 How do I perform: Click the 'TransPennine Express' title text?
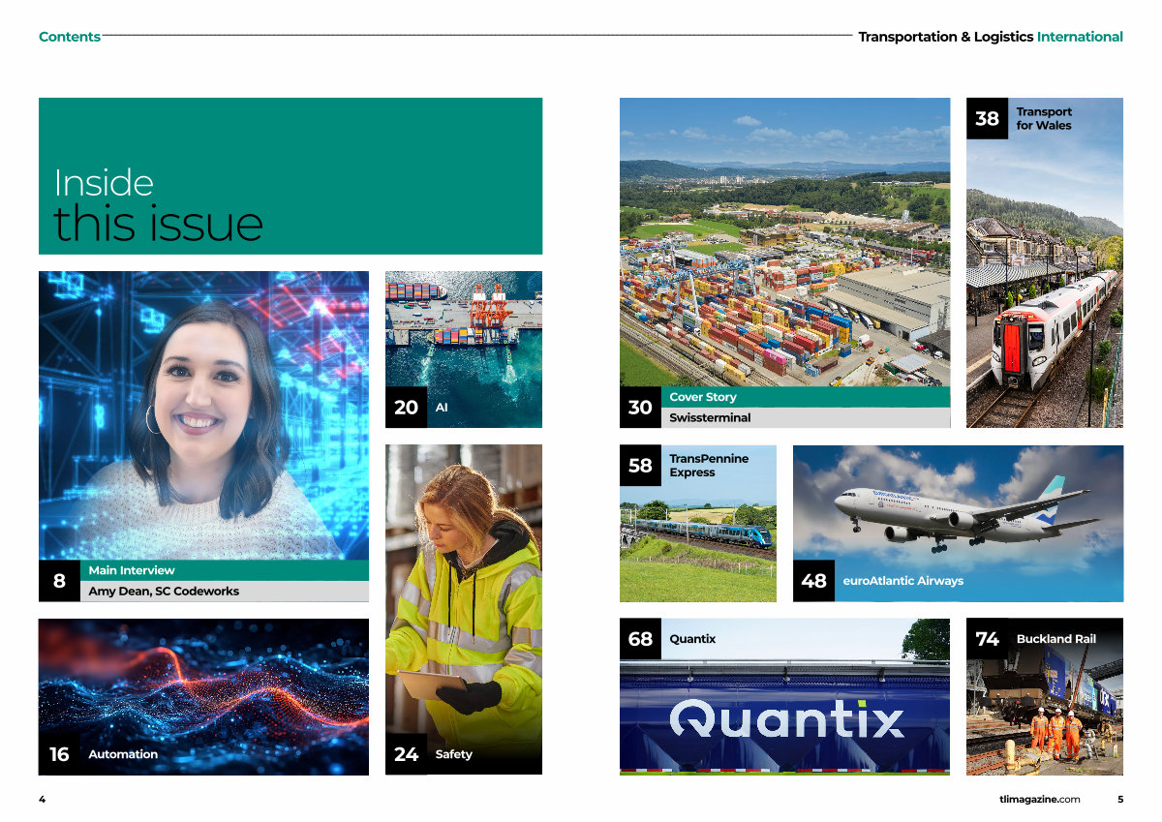(709, 466)
